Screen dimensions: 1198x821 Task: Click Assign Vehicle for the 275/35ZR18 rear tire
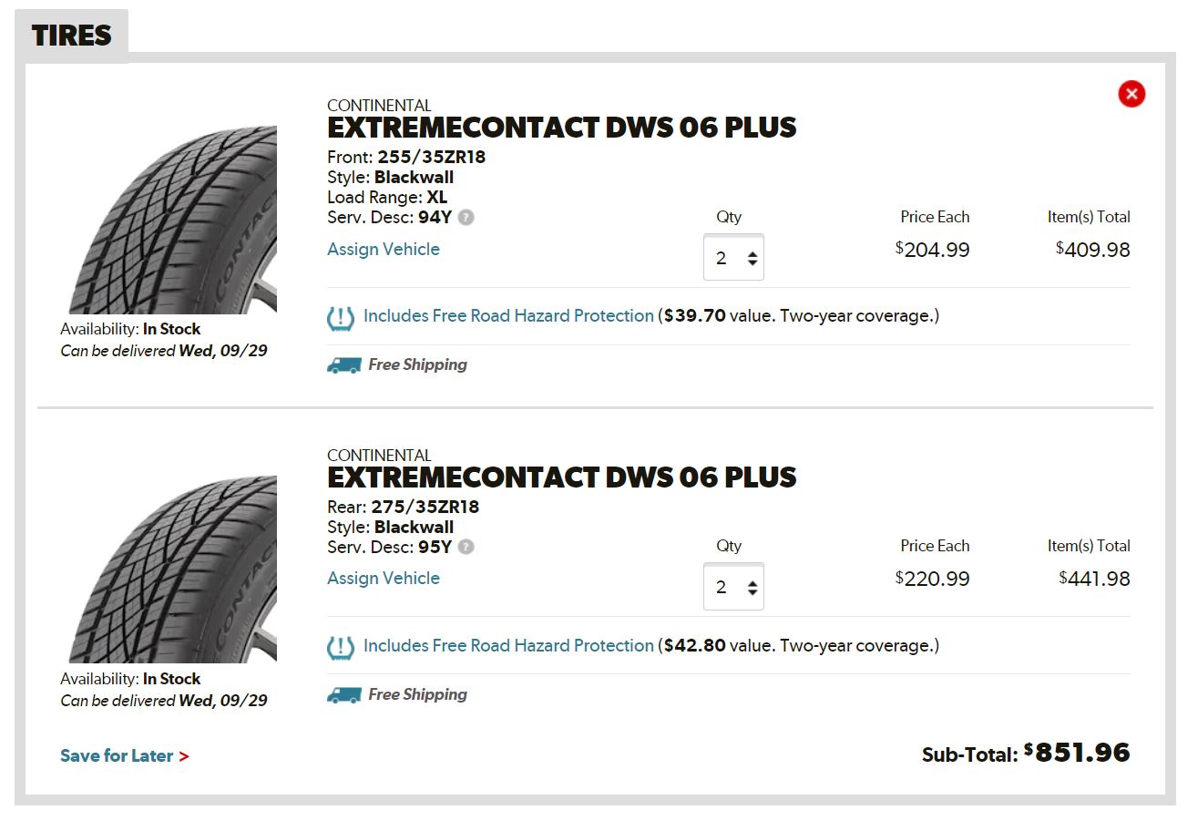[384, 579]
